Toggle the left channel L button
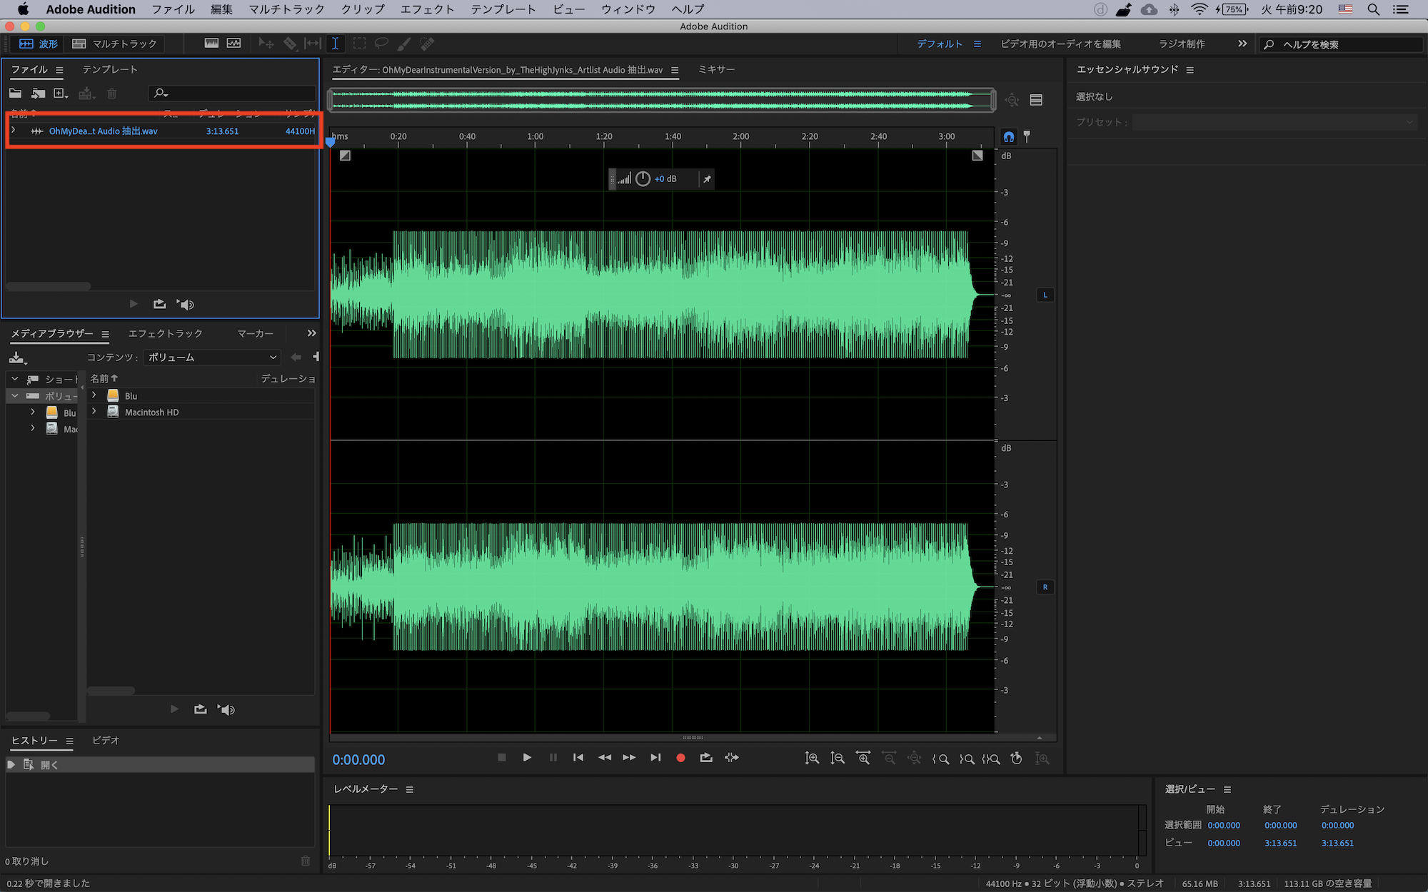1428x892 pixels. coord(1045,295)
